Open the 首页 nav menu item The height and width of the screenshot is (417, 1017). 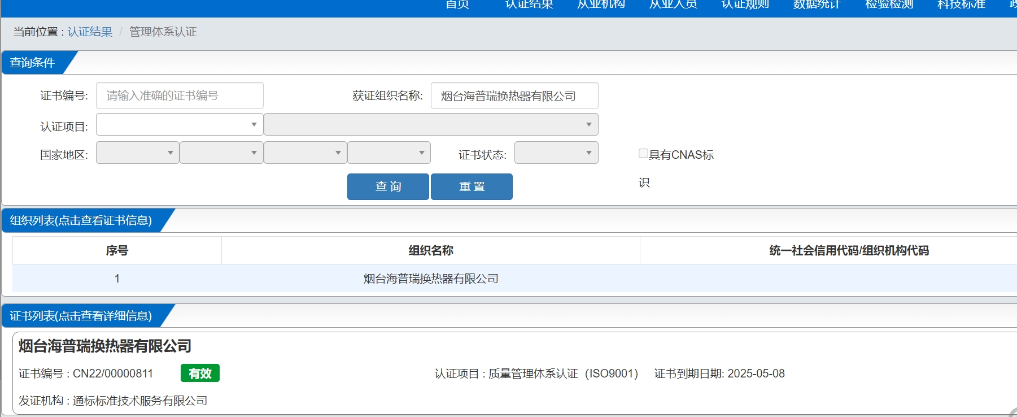tap(457, 5)
